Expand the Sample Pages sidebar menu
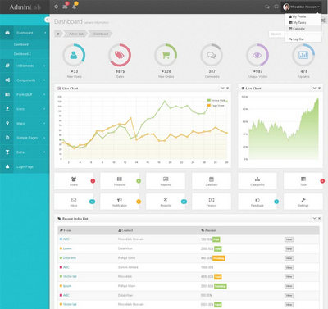Screen dimensions: 328x309 click(25, 138)
